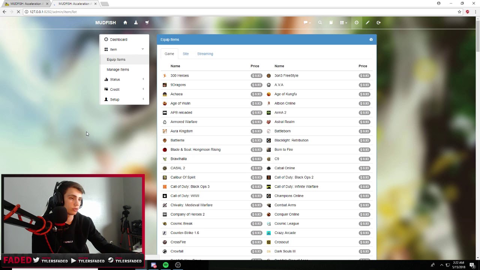
Task: Select Dark Souls III item
Action: coord(285,251)
